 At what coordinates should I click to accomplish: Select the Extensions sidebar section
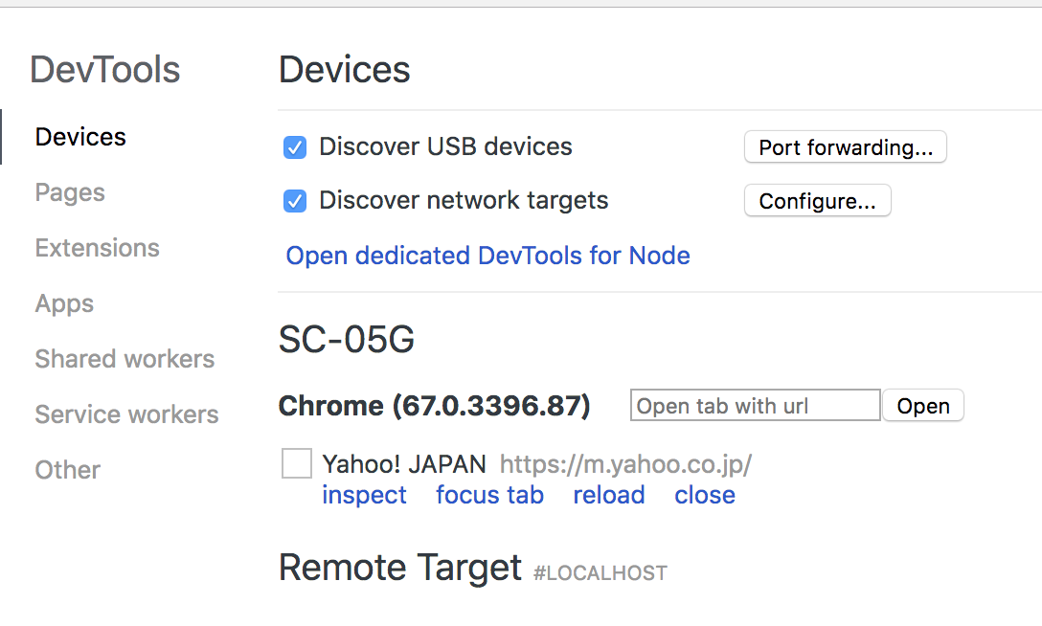(97, 248)
